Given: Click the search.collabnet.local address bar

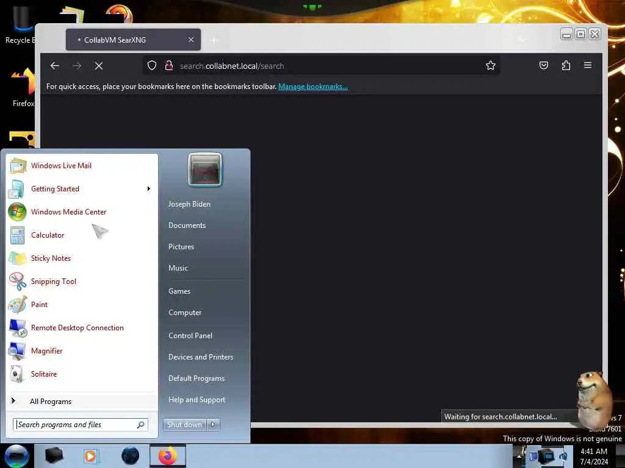Looking at the screenshot, I should click(321, 66).
